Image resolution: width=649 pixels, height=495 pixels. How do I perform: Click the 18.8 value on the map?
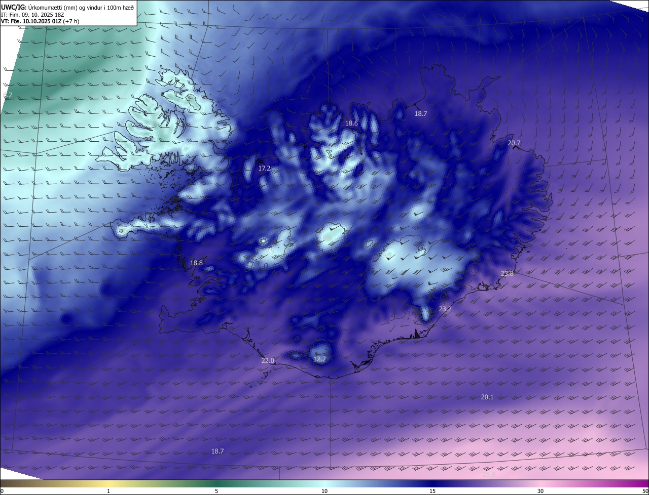pos(196,263)
